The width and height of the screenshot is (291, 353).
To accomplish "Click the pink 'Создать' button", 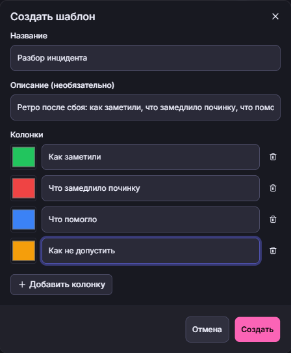I will pyautogui.click(x=257, y=330).
